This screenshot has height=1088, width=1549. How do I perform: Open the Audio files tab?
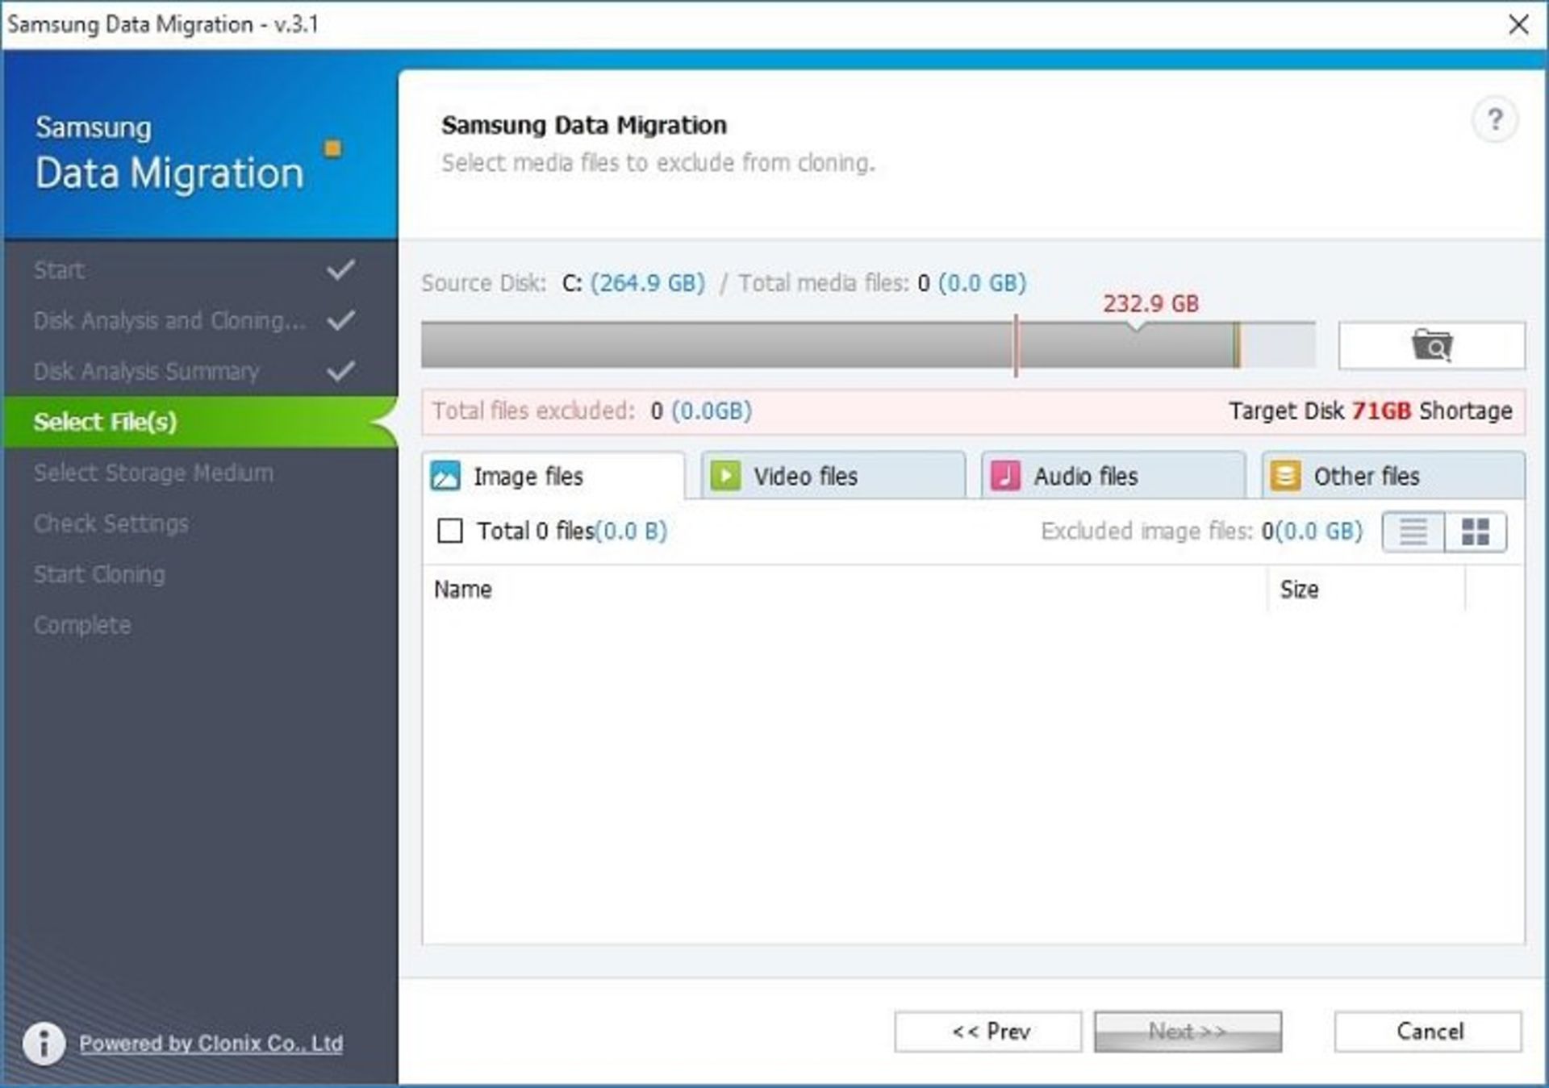[x=1113, y=476]
